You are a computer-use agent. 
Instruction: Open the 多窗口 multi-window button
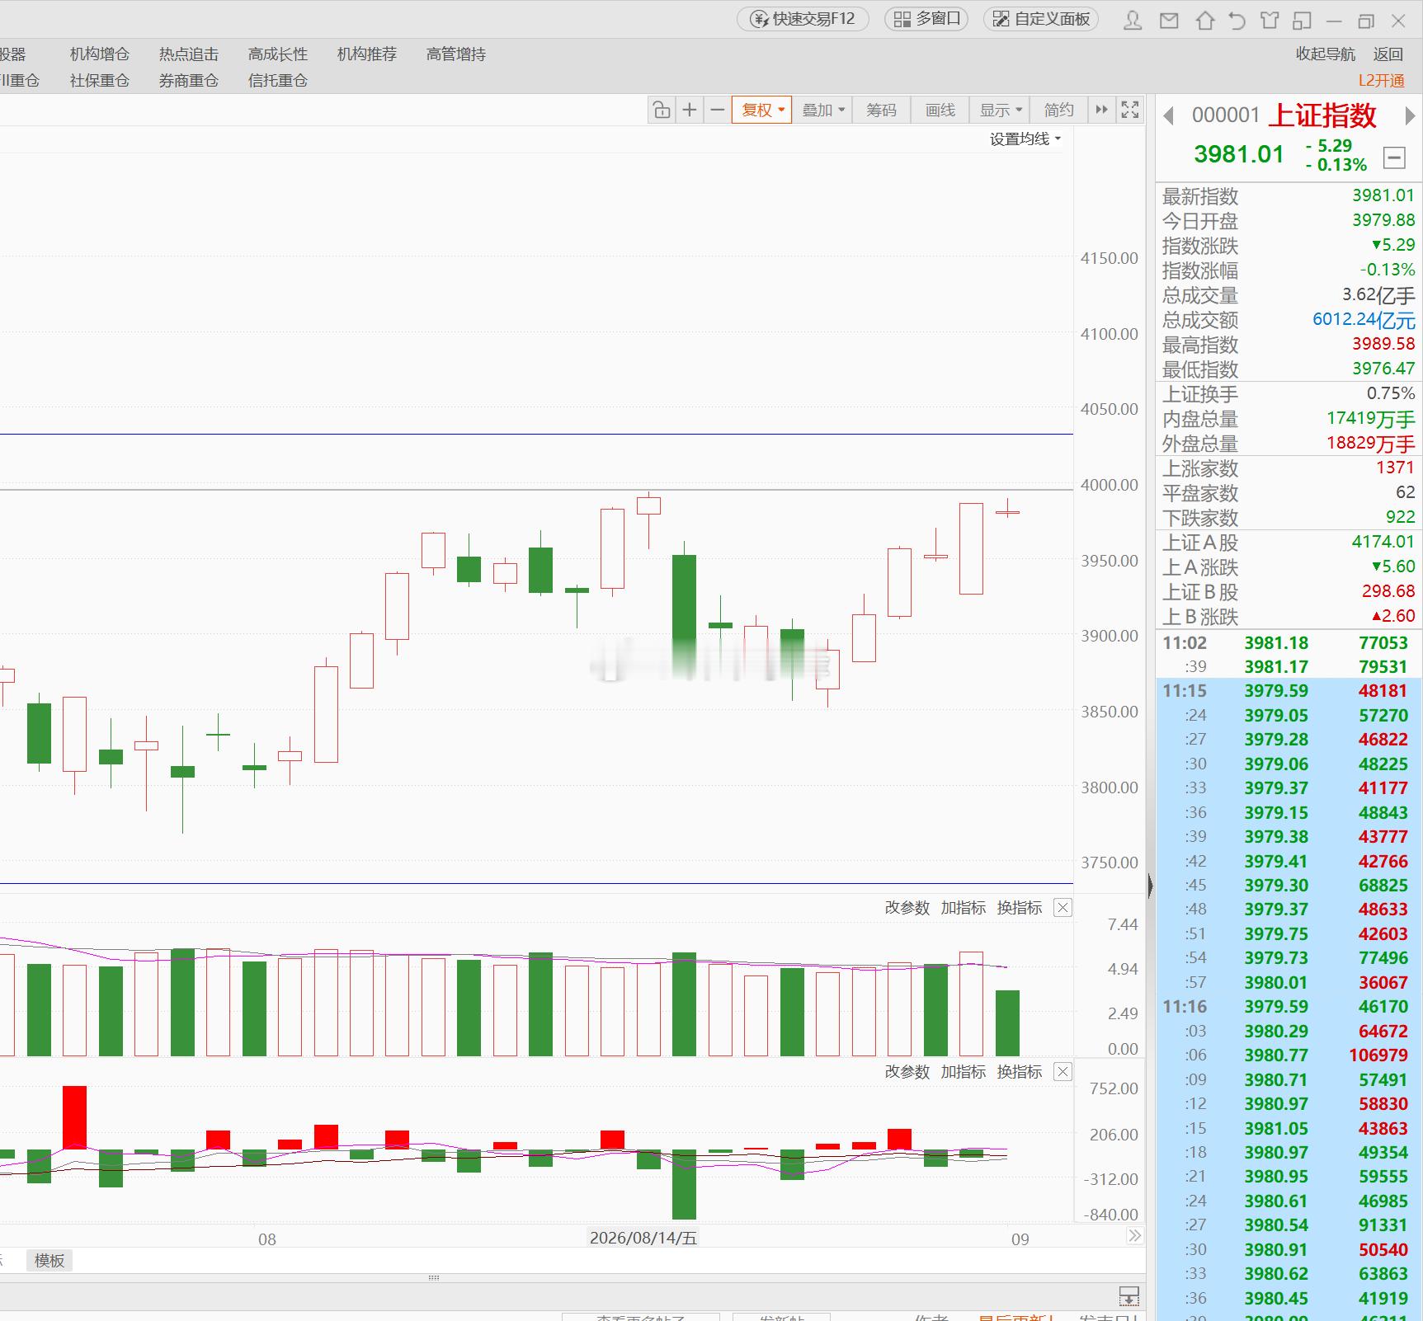(x=926, y=19)
